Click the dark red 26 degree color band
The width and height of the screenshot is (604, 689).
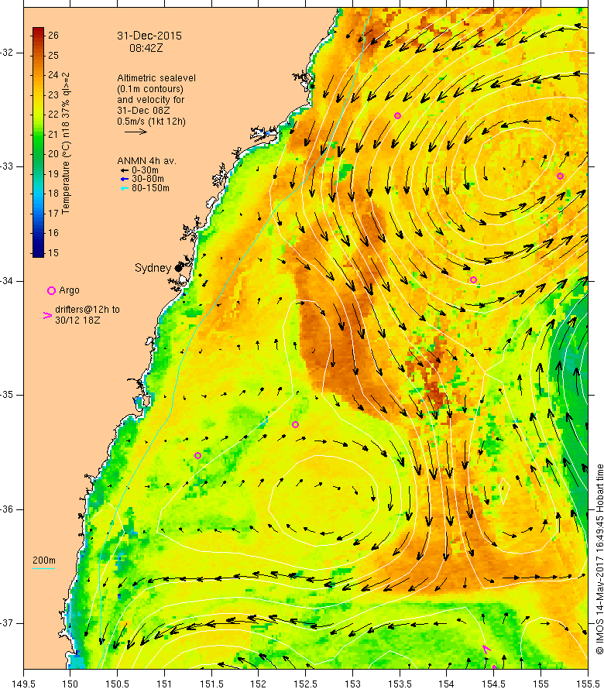[38, 33]
